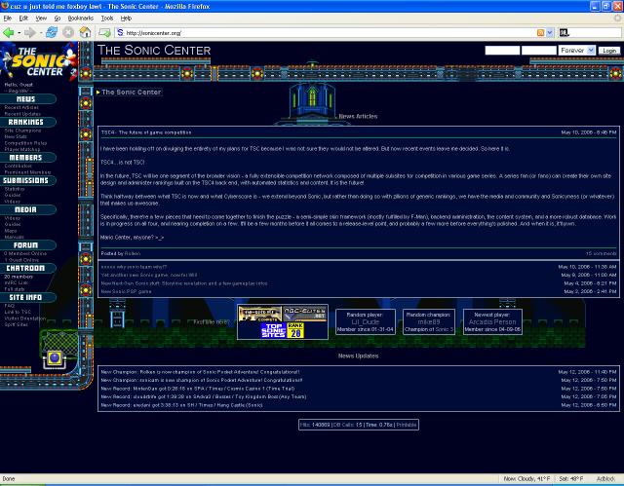Click the Go arrow icon beside the Home button
Viewport: 624px width, 486px height.
pyautogui.click(x=104, y=32)
